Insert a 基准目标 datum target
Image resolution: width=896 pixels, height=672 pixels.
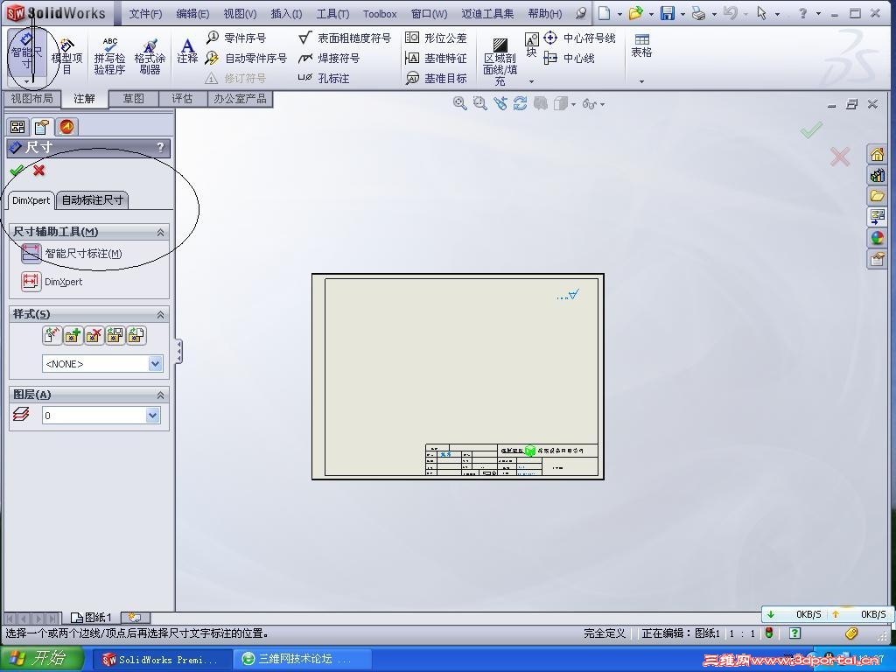point(436,78)
